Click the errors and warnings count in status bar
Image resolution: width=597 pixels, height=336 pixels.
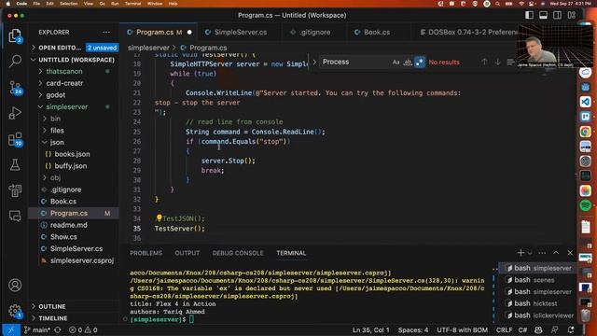point(83,329)
